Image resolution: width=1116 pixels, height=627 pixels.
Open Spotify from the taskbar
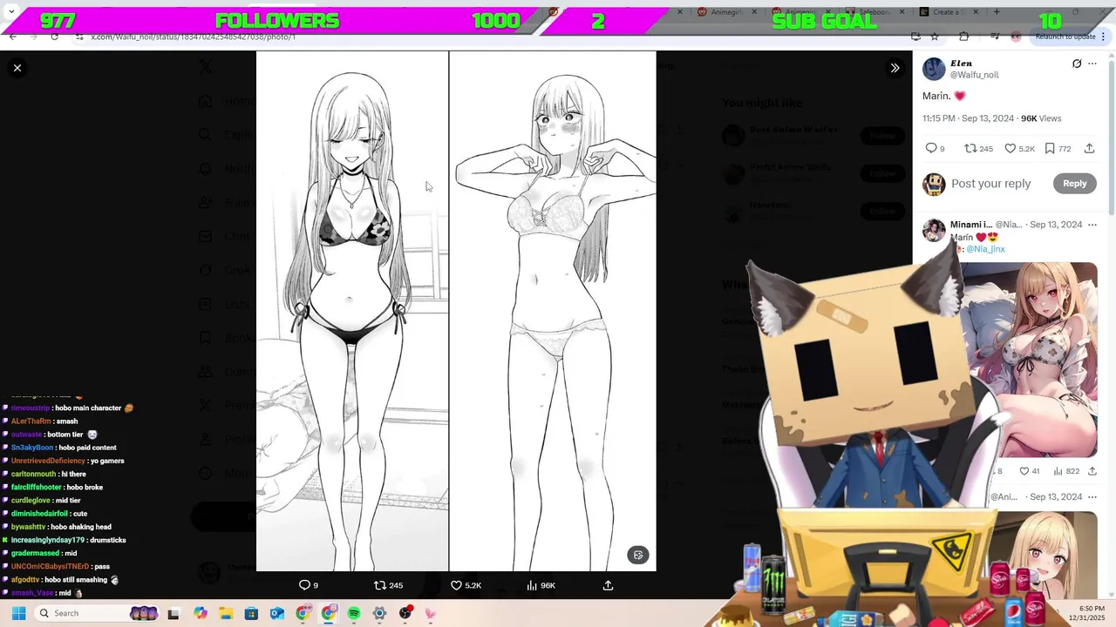[x=354, y=613]
